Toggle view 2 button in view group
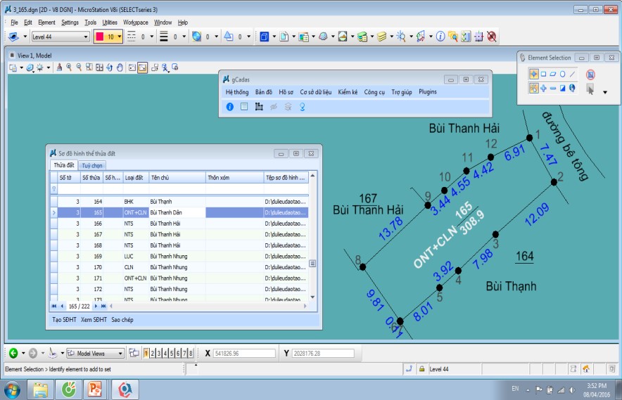Screen dimensions: 622x400 [153, 353]
